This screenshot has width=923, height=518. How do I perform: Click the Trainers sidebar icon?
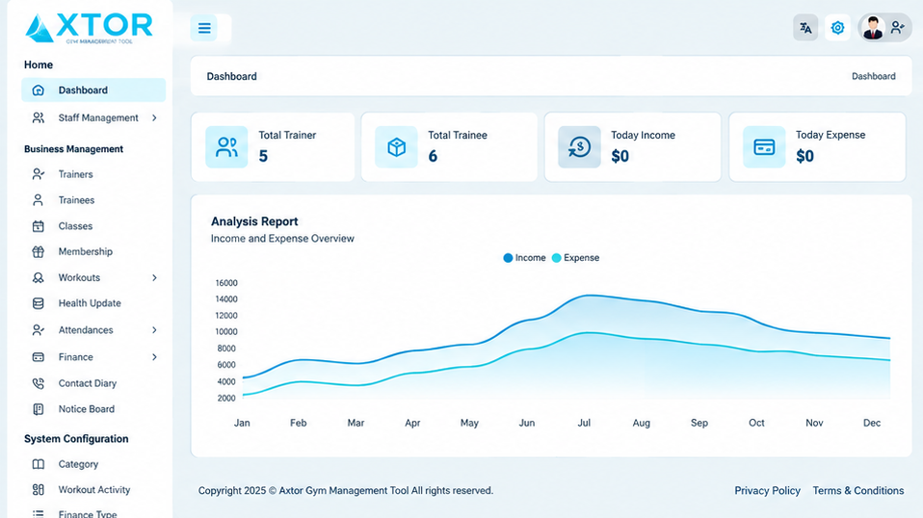coord(39,174)
